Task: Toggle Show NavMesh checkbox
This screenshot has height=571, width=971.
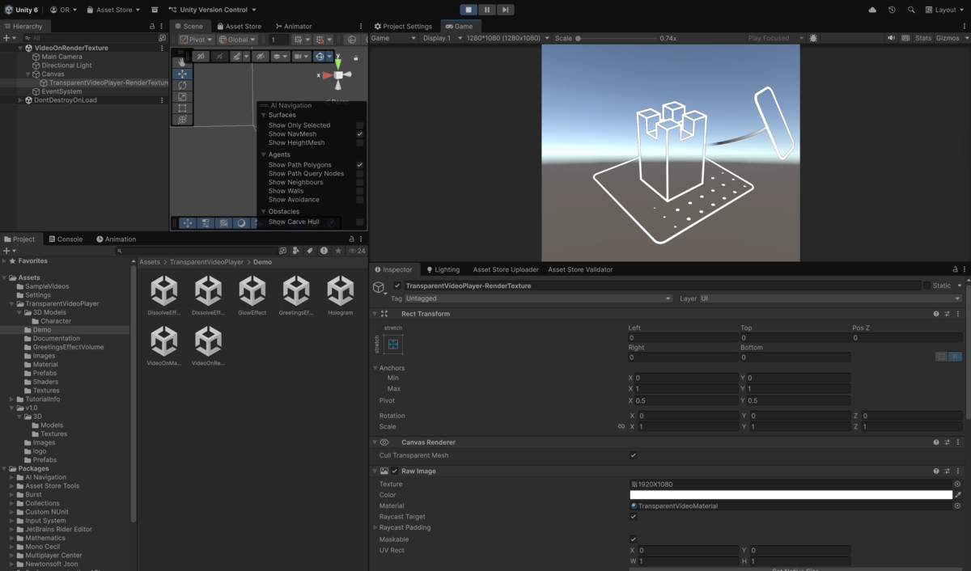Action: pyautogui.click(x=359, y=133)
